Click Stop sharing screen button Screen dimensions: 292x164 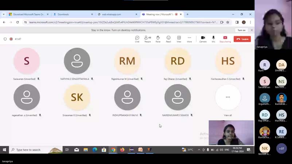tap(225, 39)
